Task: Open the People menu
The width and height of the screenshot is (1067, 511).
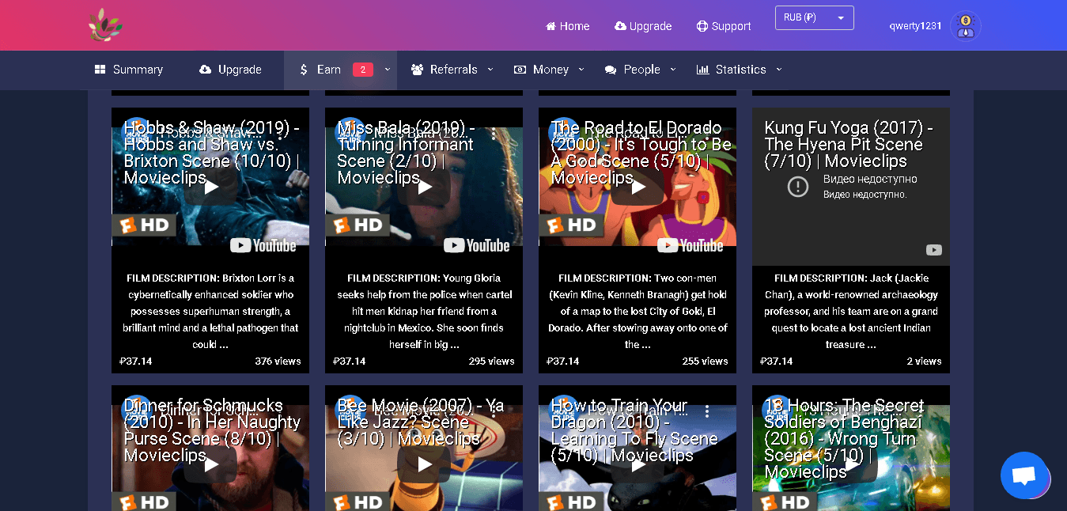Action: coord(641,70)
